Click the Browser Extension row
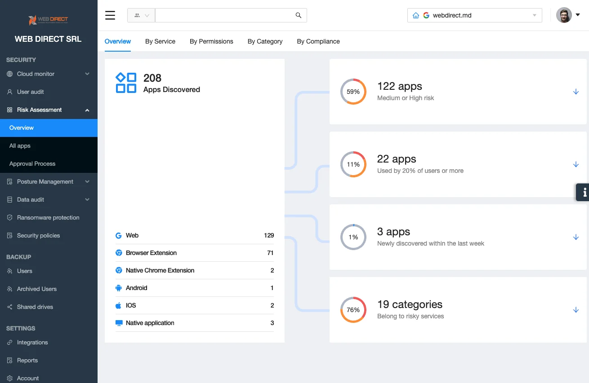 click(195, 253)
